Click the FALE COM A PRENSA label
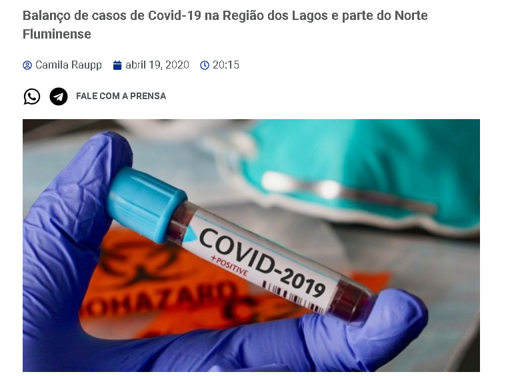 tap(121, 96)
